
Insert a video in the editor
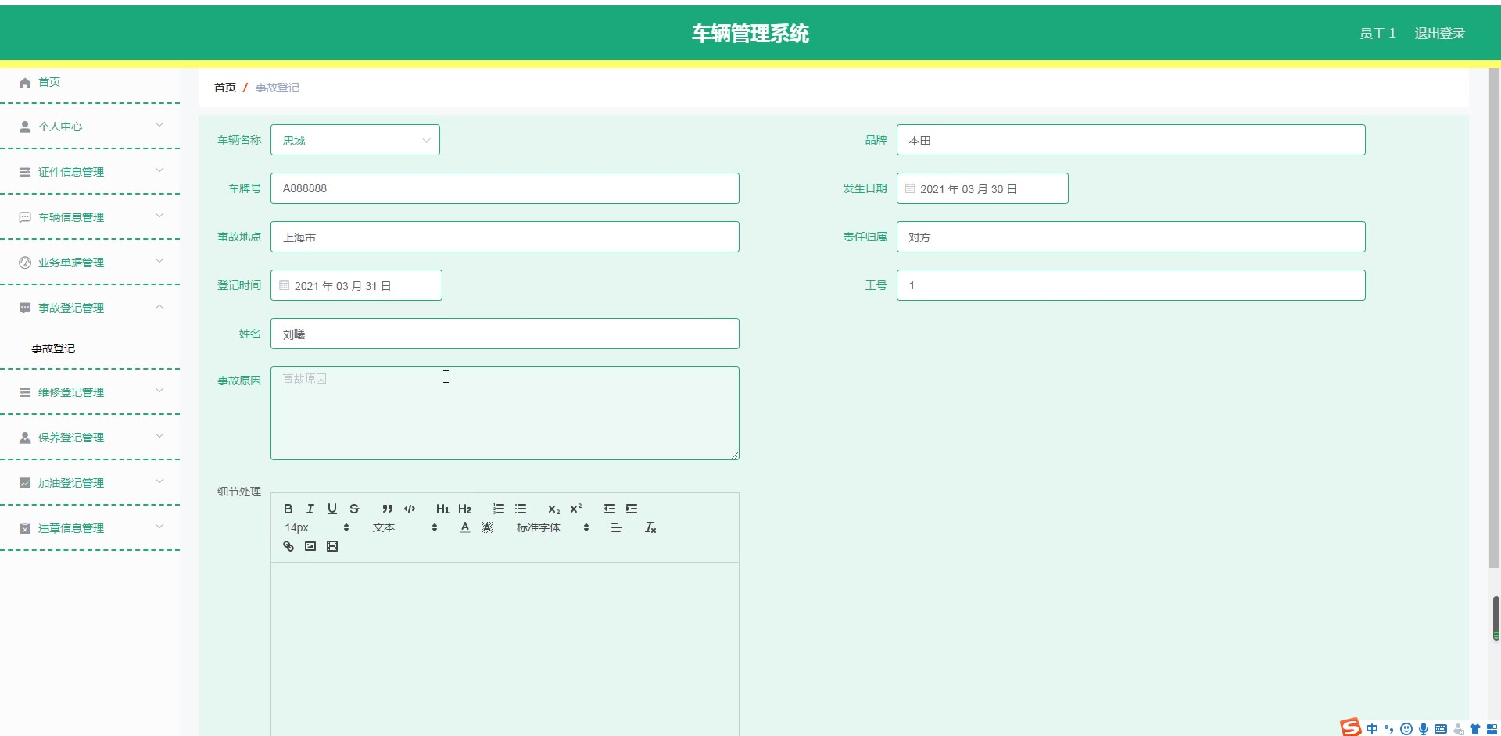tap(331, 546)
